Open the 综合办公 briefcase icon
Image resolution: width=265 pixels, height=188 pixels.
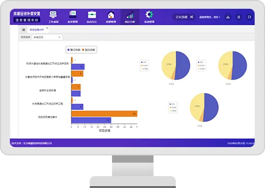[x=92, y=15]
